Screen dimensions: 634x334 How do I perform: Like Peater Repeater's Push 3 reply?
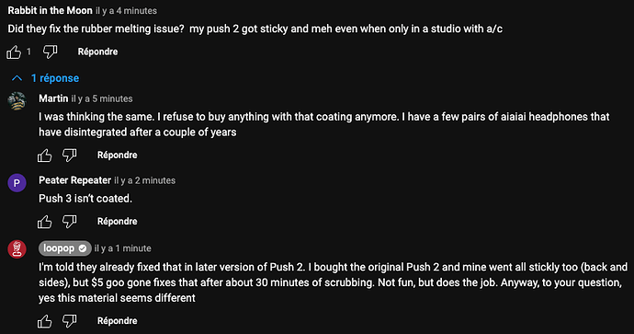(x=44, y=222)
